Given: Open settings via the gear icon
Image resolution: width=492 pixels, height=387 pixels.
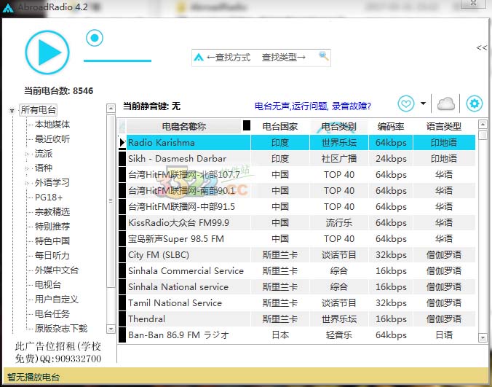Looking at the screenshot, I should (475, 103).
